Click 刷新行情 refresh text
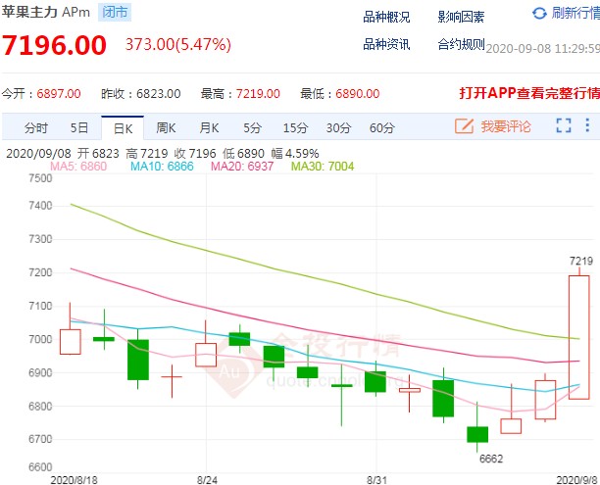The image size is (600, 485). click(575, 14)
